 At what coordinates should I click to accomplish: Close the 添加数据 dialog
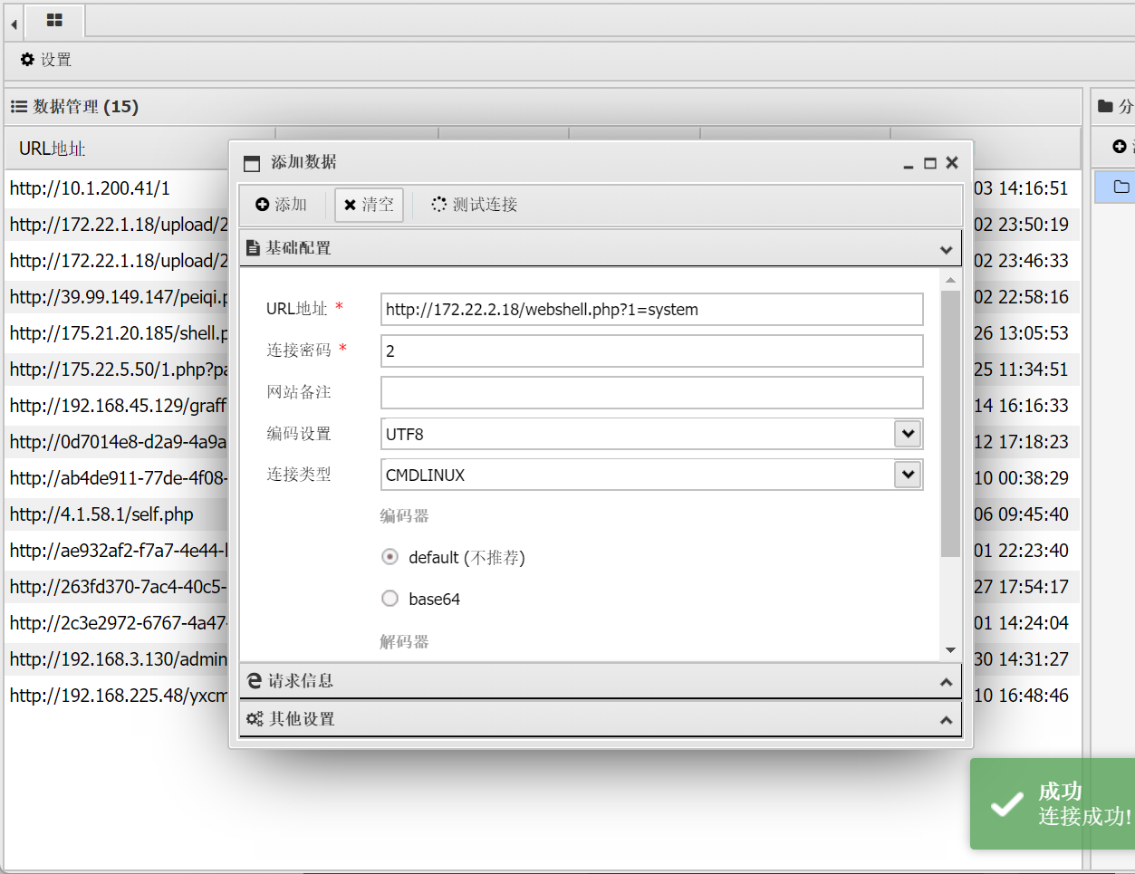pyautogui.click(x=952, y=163)
